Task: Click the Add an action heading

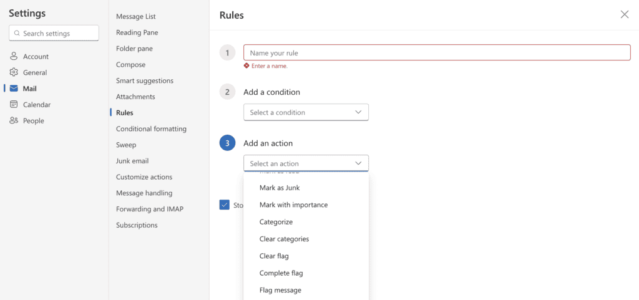Action: pyautogui.click(x=268, y=143)
